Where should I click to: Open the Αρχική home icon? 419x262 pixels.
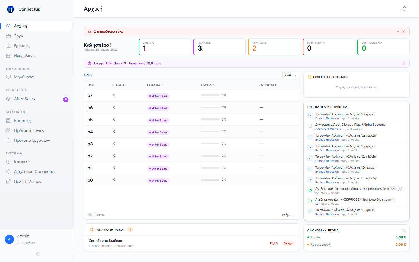[8, 26]
